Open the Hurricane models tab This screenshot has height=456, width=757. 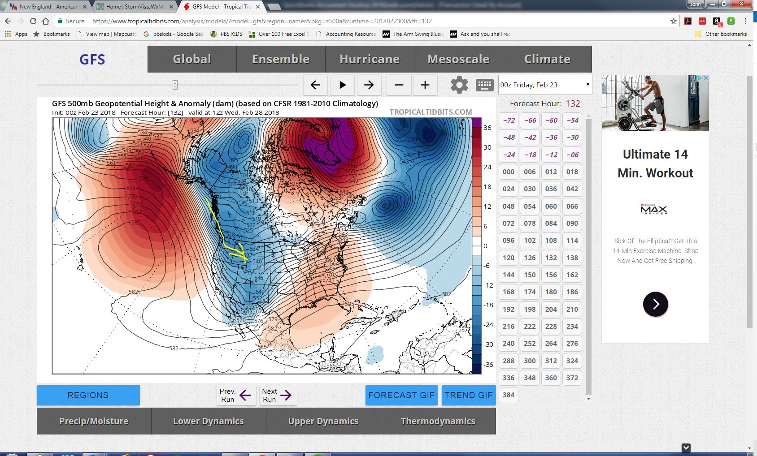tap(370, 59)
